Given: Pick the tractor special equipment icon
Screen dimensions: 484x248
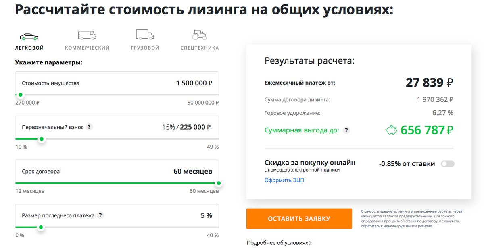Looking at the screenshot, I should [x=200, y=35].
